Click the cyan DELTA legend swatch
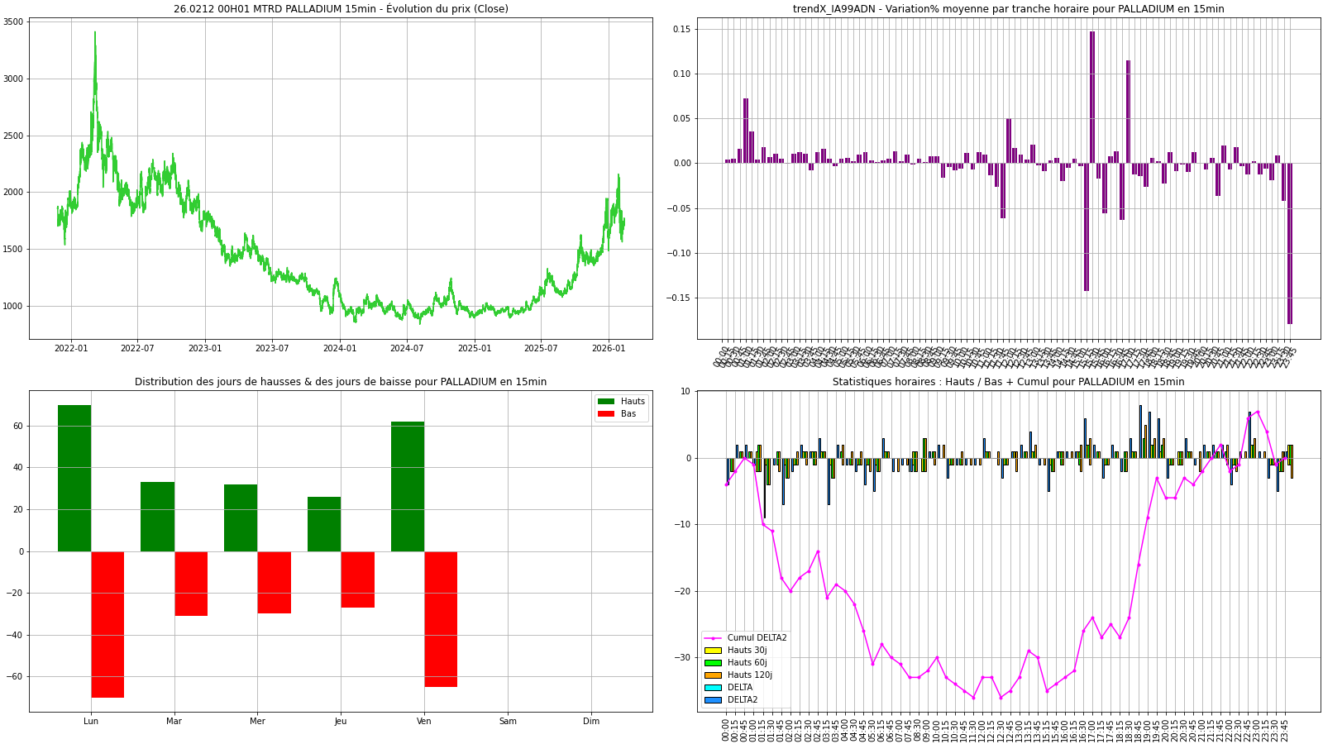1323x744 pixels. pyautogui.click(x=713, y=688)
